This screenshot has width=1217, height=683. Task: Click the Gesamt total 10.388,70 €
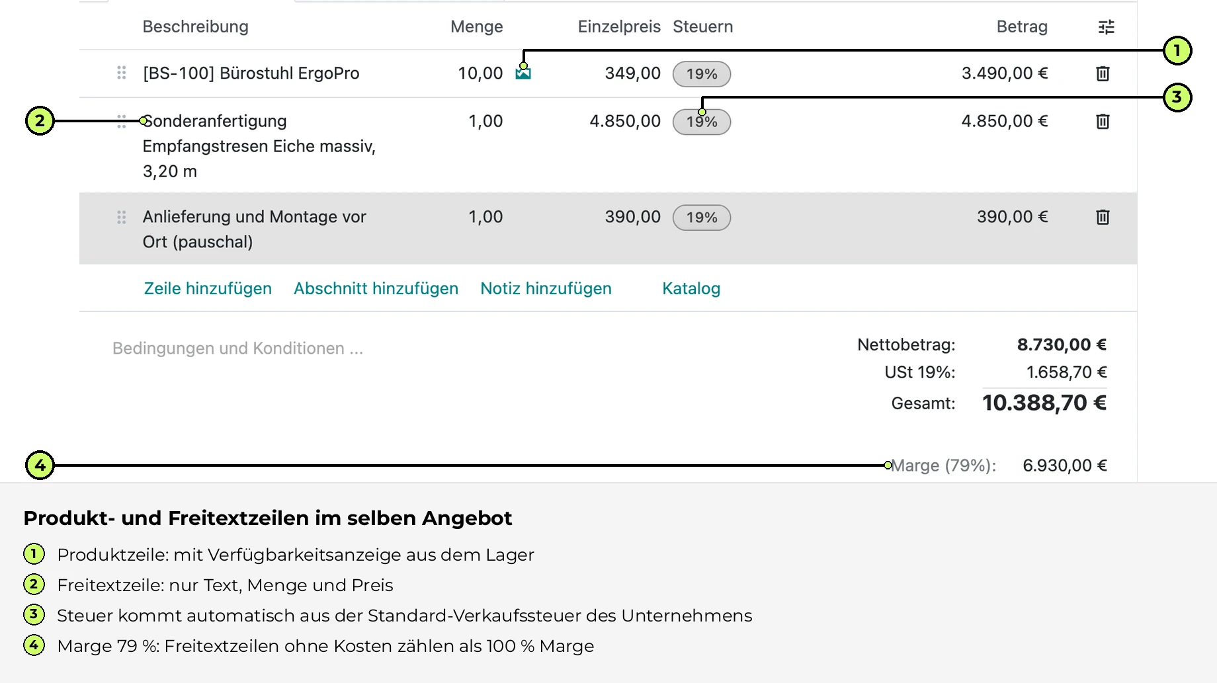tap(1044, 403)
